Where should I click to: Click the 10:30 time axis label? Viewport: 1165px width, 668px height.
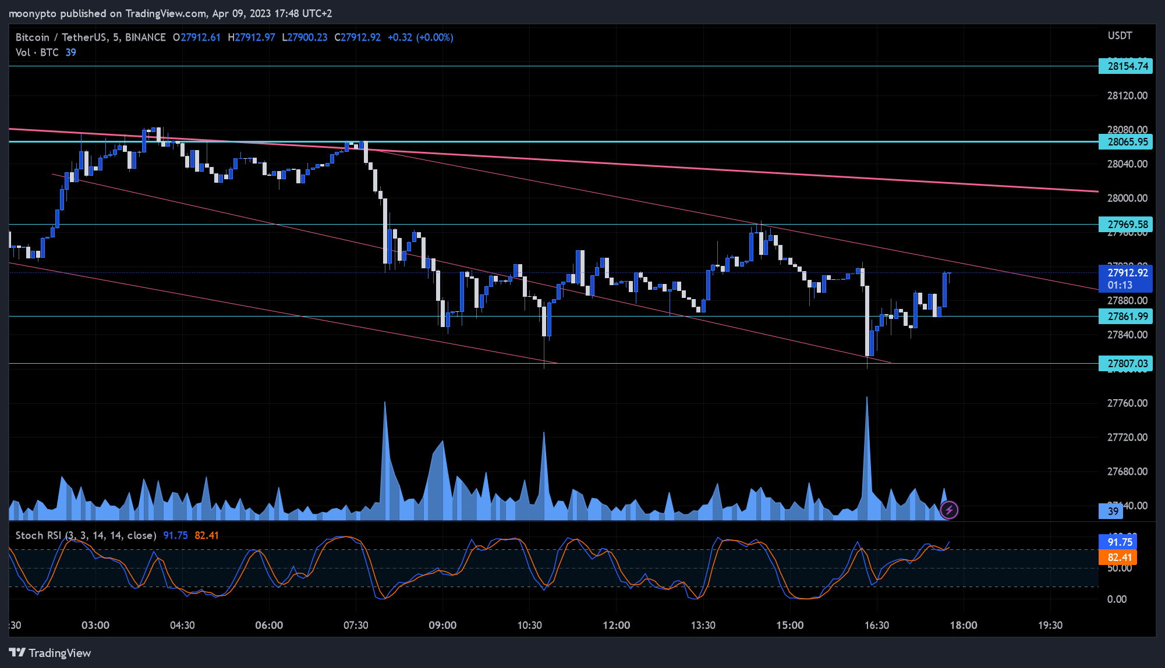529,626
